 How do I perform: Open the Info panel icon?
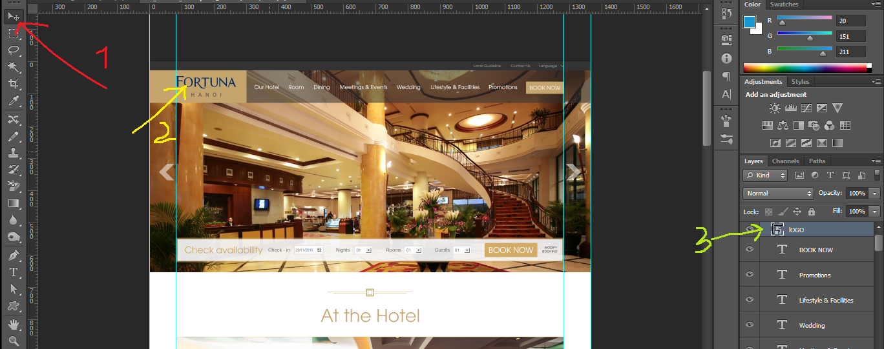pyautogui.click(x=726, y=58)
